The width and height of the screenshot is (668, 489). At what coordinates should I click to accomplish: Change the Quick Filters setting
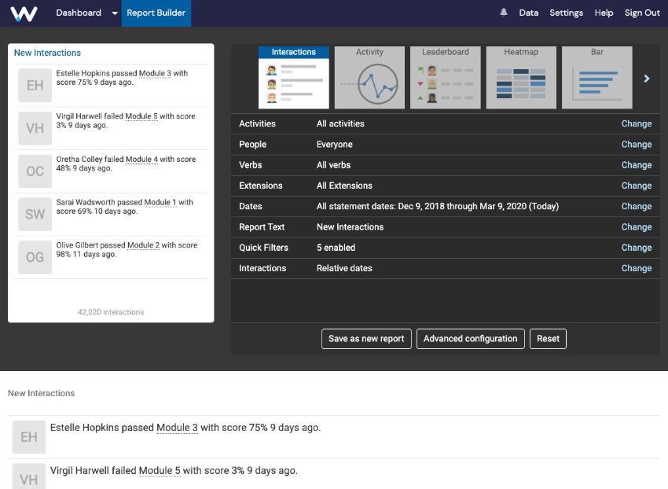pos(636,248)
